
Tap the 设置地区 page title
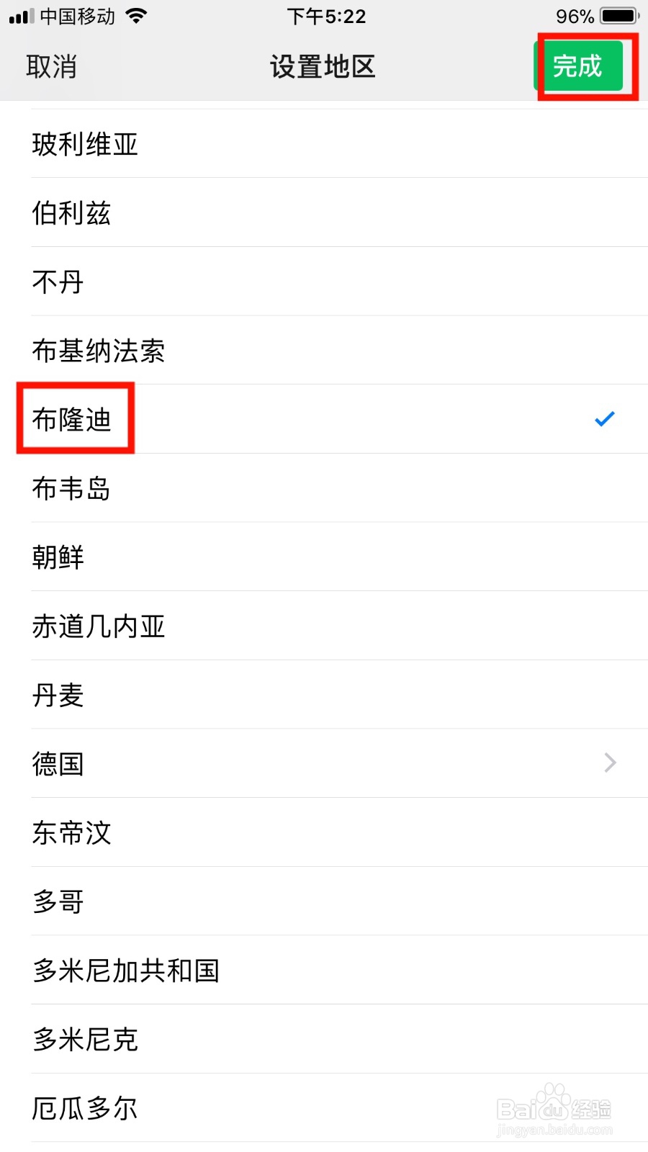[323, 67]
